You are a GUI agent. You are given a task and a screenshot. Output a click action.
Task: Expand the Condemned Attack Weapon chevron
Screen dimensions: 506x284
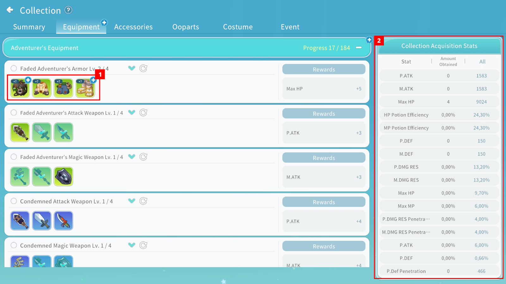pyautogui.click(x=132, y=201)
